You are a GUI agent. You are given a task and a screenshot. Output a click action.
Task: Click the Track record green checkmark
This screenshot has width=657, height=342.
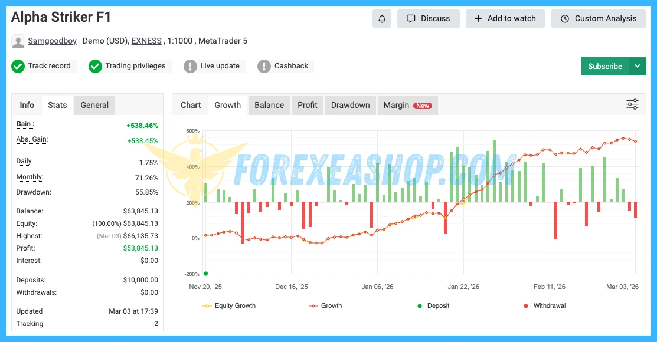(x=18, y=66)
